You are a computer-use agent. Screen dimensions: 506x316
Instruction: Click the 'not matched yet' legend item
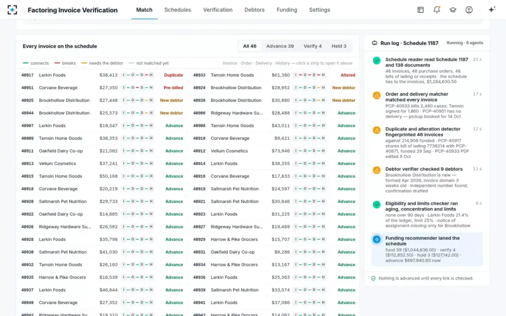coord(148,63)
